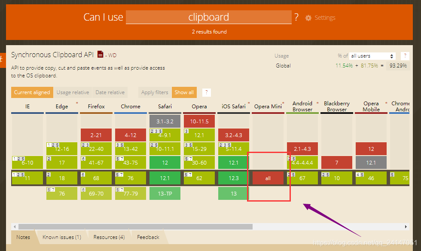
Task: Click the hash permalink icon at left edge
Action: (2, 59)
